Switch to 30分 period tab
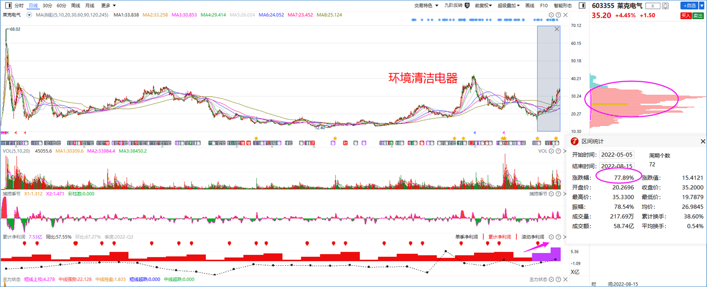707x287 pixels. tap(47, 5)
